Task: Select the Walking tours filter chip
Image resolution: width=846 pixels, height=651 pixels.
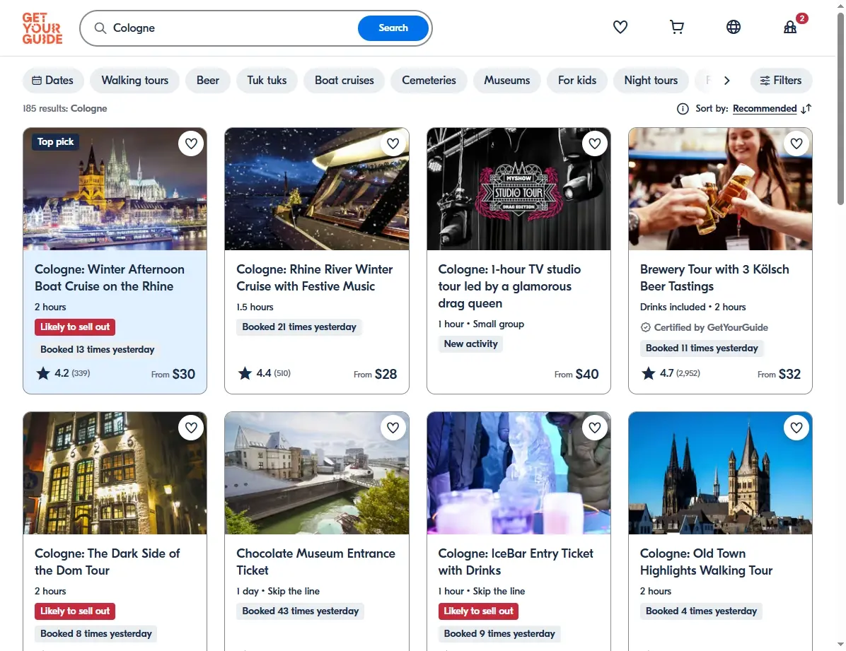Action: pos(135,81)
